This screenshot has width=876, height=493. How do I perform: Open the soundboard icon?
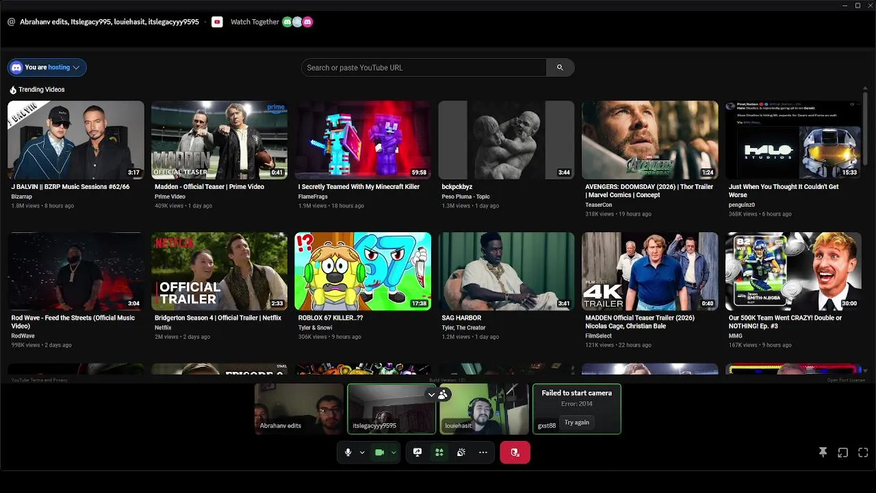point(461,453)
